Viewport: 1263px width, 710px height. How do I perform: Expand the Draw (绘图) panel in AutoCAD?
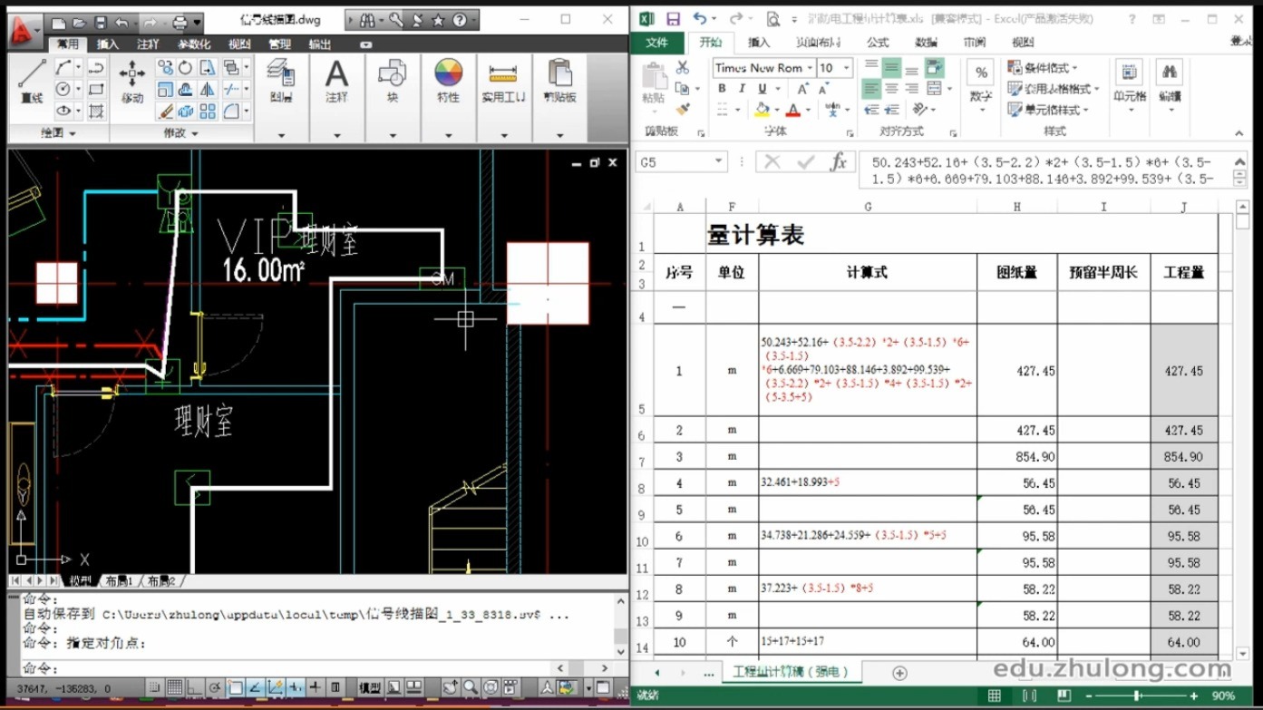58,133
